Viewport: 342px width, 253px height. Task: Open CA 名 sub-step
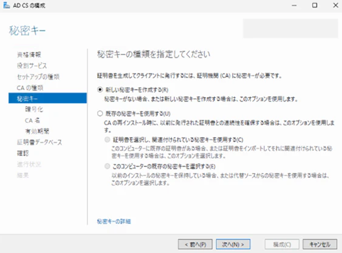pos(32,120)
